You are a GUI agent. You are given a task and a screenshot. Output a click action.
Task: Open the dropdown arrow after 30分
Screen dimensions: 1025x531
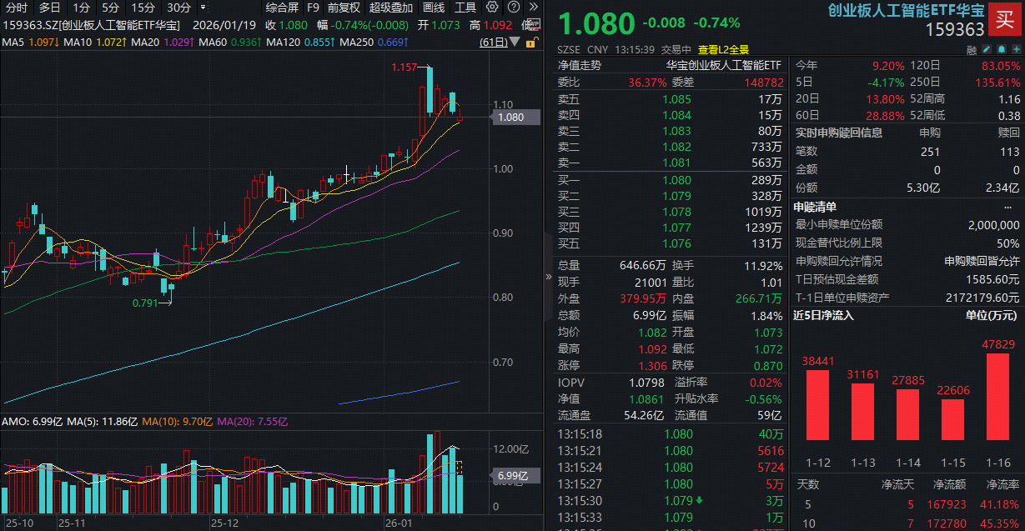point(203,8)
